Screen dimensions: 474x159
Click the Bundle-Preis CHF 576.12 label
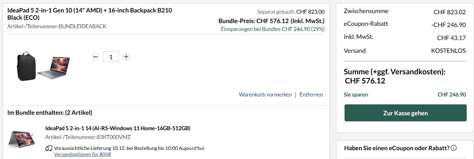coord(271,21)
